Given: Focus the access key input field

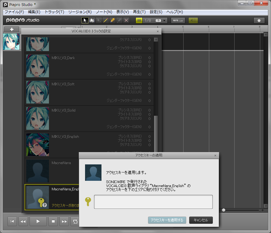Looking at the screenshot, I should tap(153, 202).
